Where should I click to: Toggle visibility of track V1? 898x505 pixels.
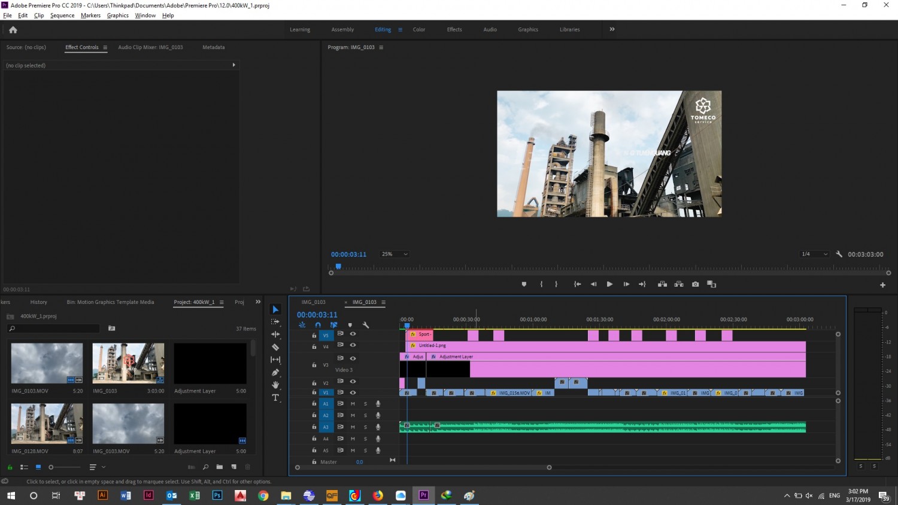tap(353, 393)
